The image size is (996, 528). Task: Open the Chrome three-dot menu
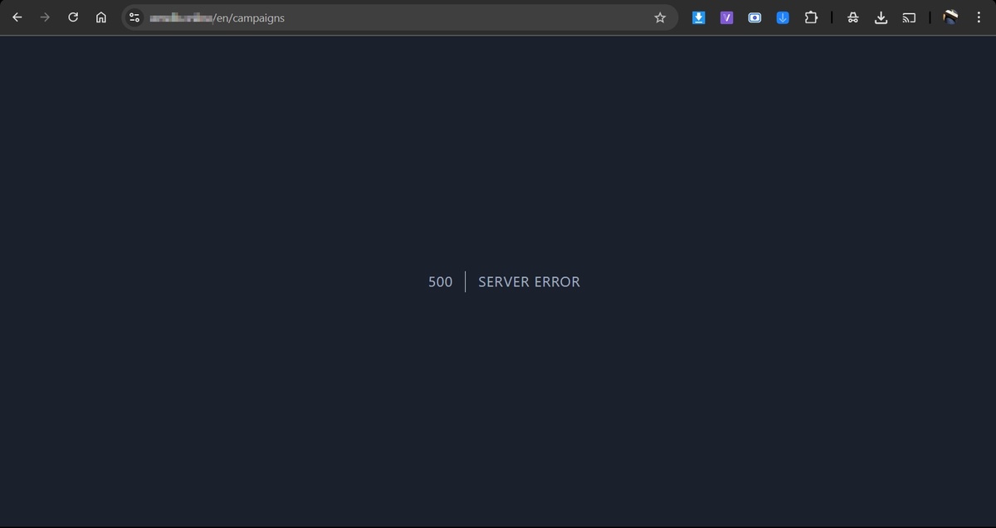[979, 17]
